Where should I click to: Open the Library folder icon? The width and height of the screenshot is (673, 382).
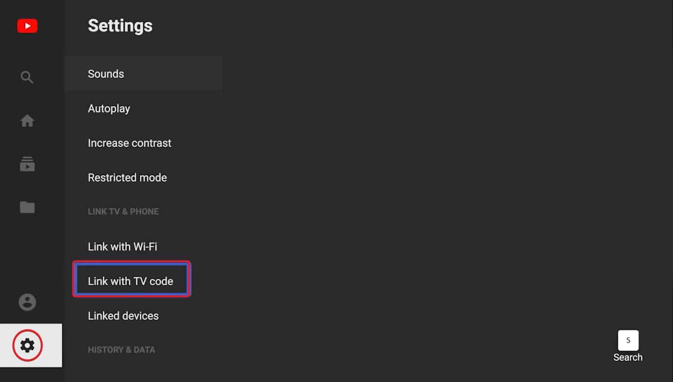(x=27, y=207)
